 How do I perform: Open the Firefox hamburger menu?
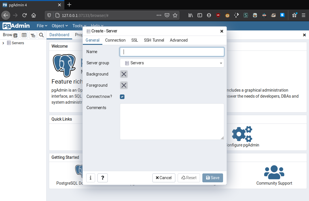coord(304,15)
